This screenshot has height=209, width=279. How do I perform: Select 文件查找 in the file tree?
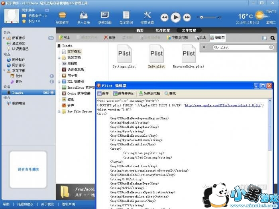(x=74, y=52)
